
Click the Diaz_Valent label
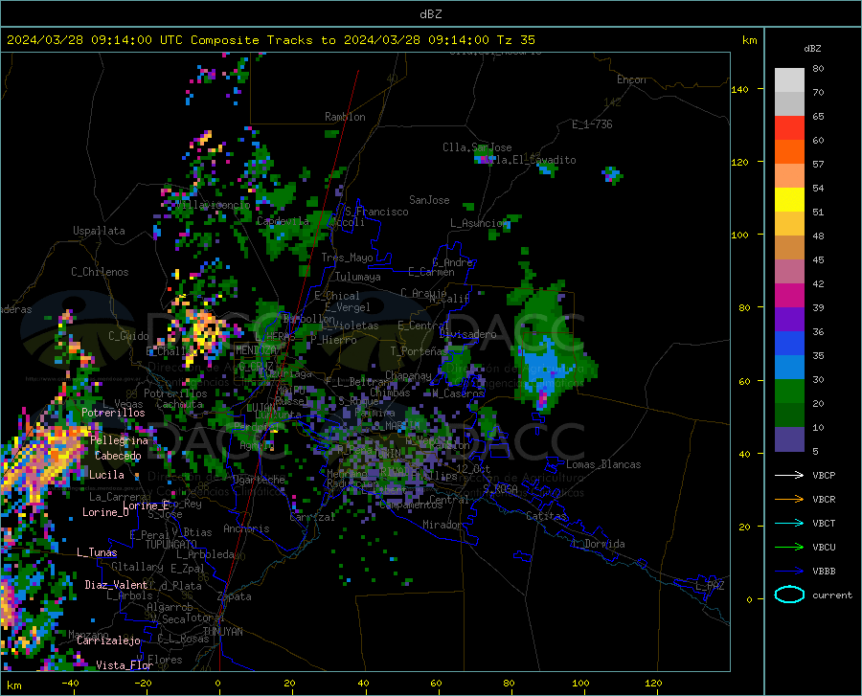pos(116,585)
